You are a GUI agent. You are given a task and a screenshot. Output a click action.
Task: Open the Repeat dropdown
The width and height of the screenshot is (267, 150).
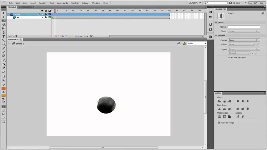point(239,53)
